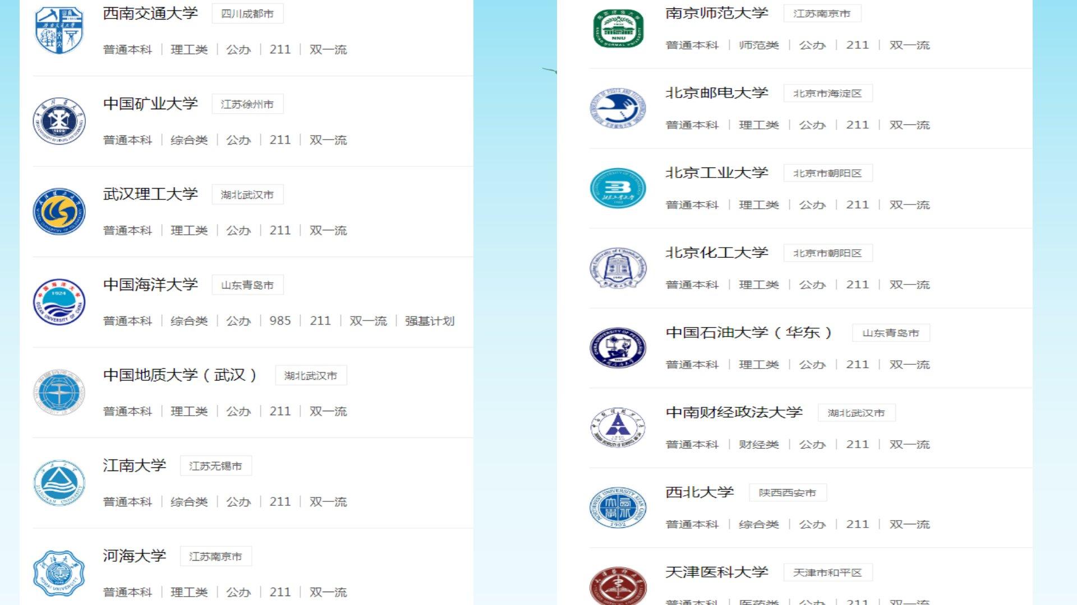Click the 山东青岛市 tag beside 中国海洋大学
The height and width of the screenshot is (605, 1077).
[247, 285]
